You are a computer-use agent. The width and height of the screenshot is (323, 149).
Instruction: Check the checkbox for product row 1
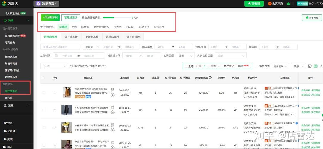point(44,93)
